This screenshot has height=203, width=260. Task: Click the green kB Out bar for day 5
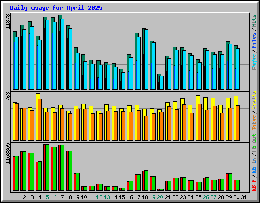47,167
